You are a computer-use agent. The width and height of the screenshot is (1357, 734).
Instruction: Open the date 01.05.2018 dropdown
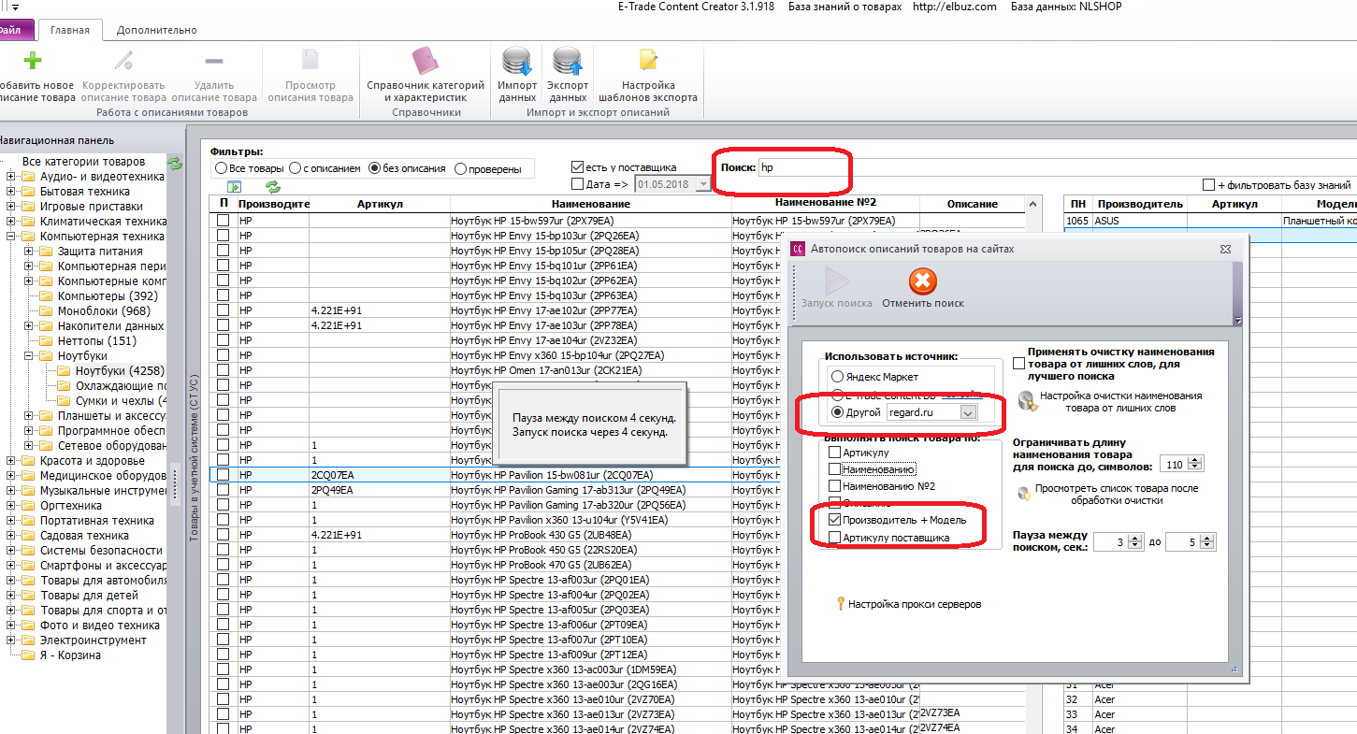tap(705, 184)
